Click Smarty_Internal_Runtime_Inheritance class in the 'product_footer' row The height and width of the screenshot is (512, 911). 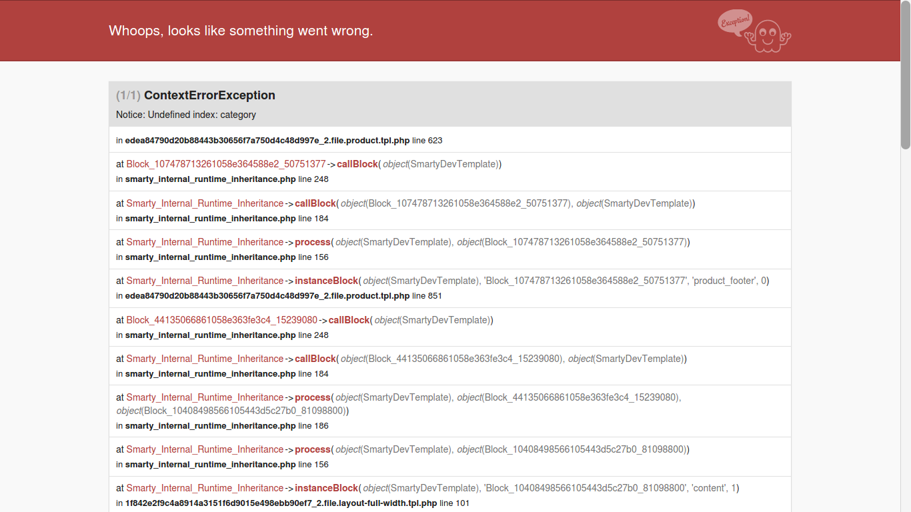tap(205, 281)
